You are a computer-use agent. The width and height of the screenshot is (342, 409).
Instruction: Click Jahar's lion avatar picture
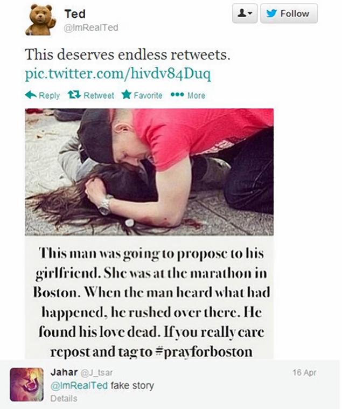[26, 384]
